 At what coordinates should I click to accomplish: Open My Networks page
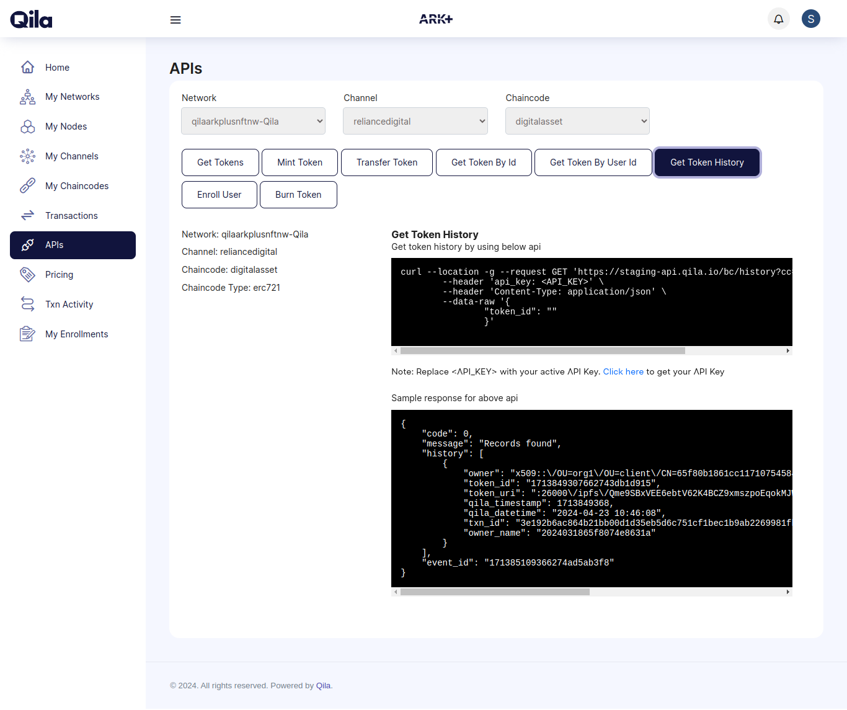[73, 97]
